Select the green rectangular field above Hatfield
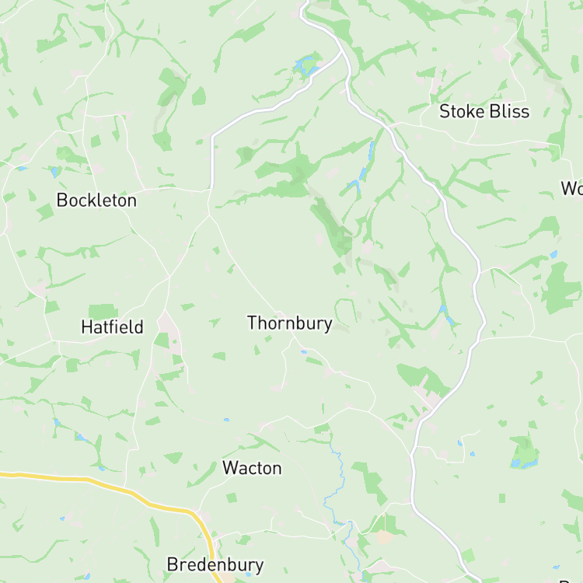 [103, 312]
